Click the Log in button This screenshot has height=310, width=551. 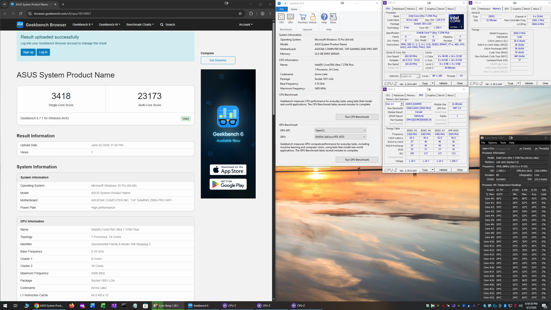pyautogui.click(x=43, y=52)
